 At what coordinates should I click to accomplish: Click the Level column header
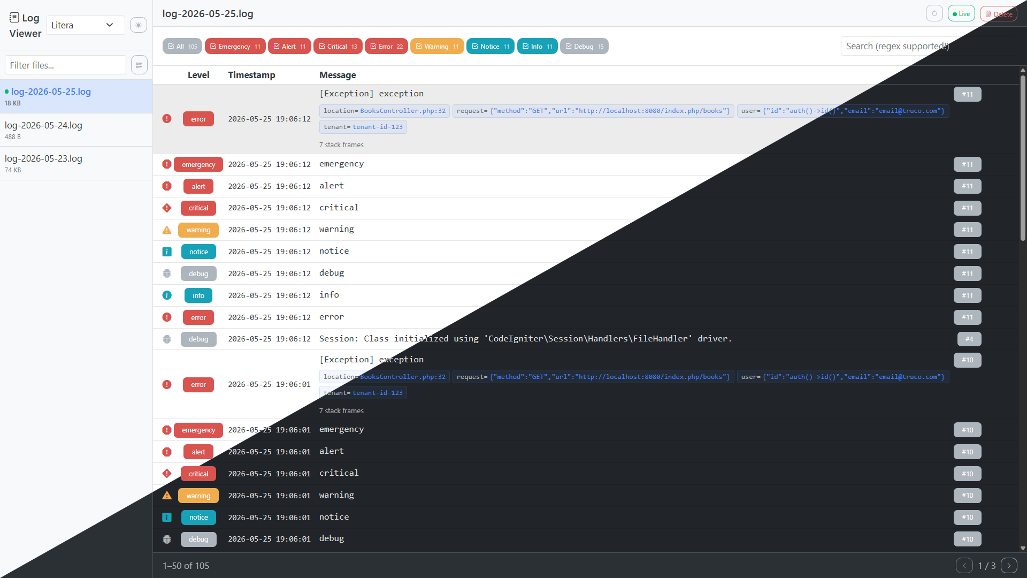(198, 75)
